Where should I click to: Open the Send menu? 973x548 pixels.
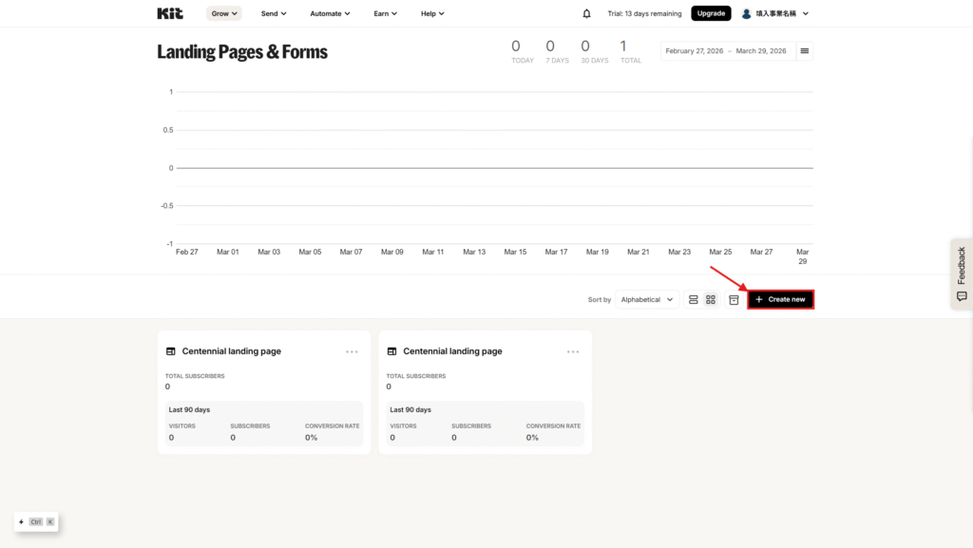coord(274,13)
